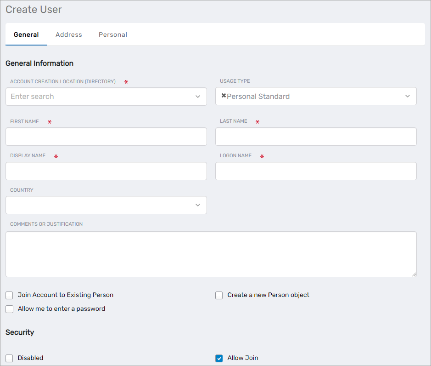Expand the Usage Type dropdown
Image resolution: width=431 pixels, height=366 pixels.
click(x=408, y=96)
